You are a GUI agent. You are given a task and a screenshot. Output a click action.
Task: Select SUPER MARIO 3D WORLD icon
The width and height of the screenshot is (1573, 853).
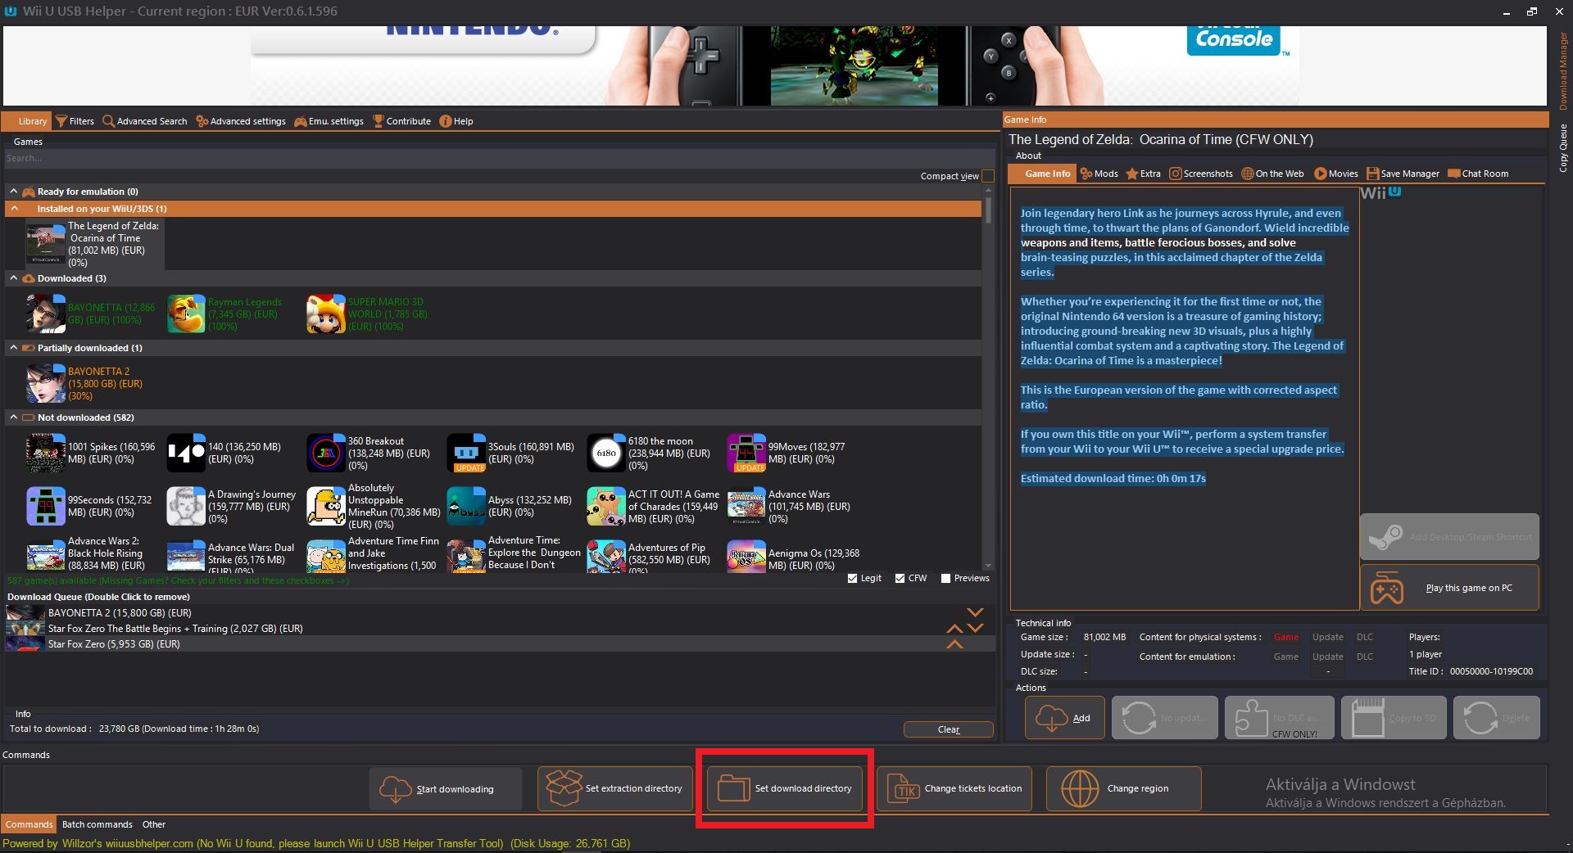pos(326,314)
